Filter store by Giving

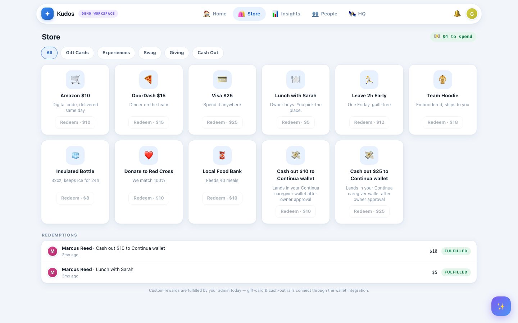177,53
